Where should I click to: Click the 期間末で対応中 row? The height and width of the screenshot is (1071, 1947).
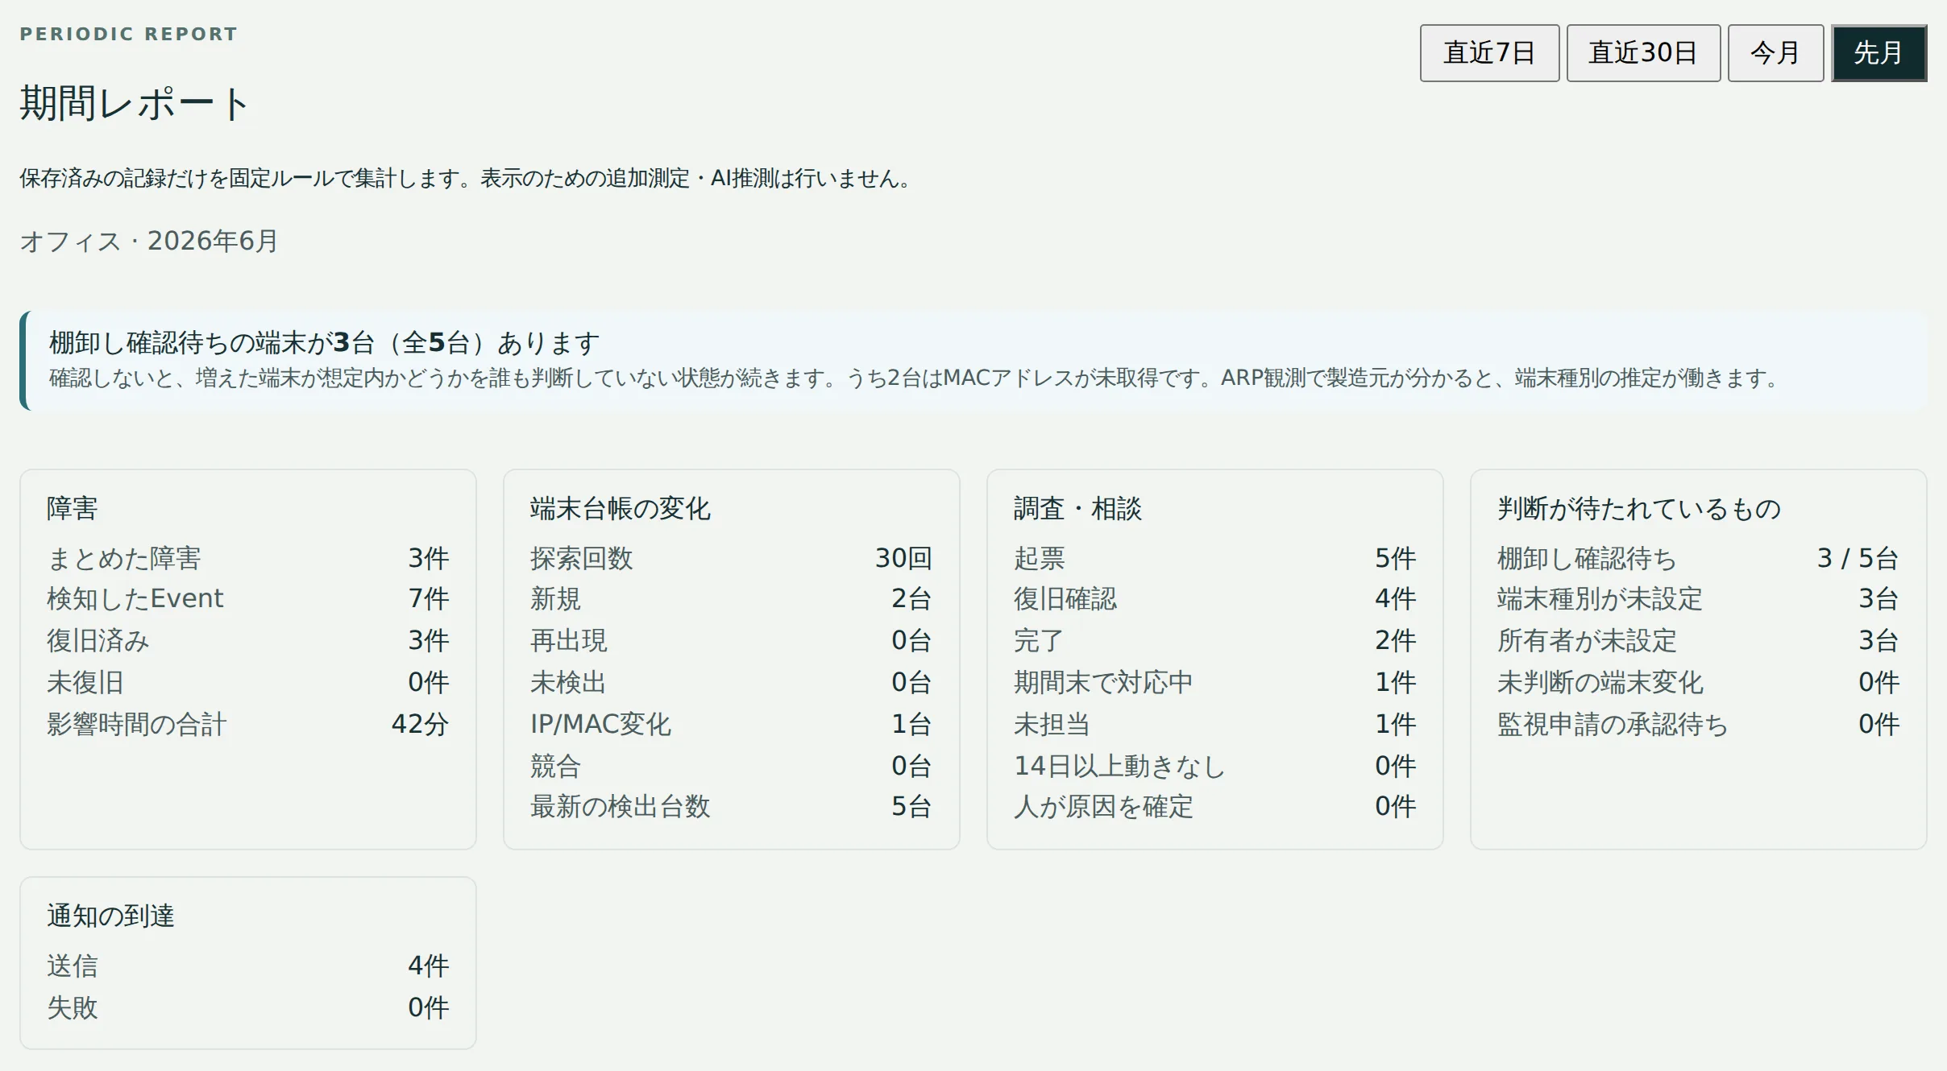(1215, 682)
